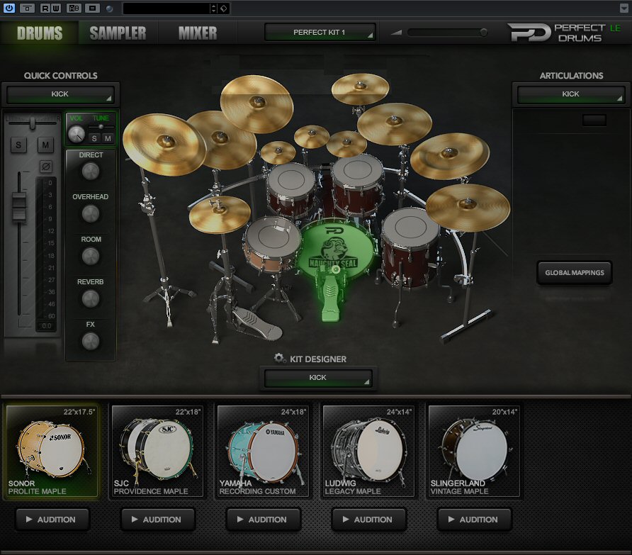Viewport: 632px width, 555px height.
Task: Select the left rack tom
Action: (x=291, y=189)
